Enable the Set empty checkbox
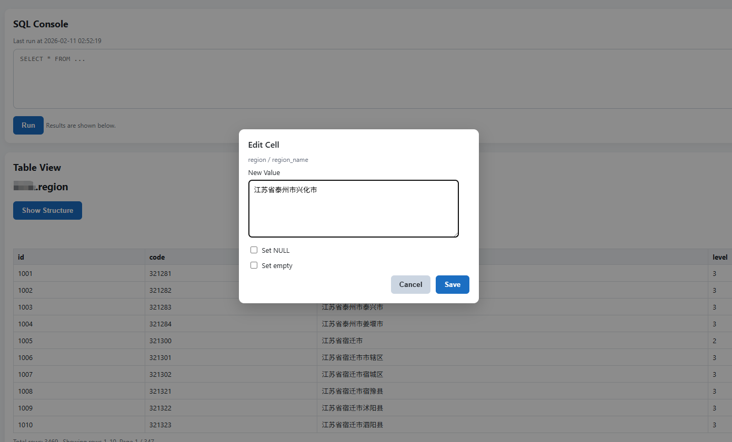The height and width of the screenshot is (442, 732). click(254, 265)
